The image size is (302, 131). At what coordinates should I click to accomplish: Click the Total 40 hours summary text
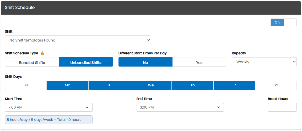click(x=44, y=120)
